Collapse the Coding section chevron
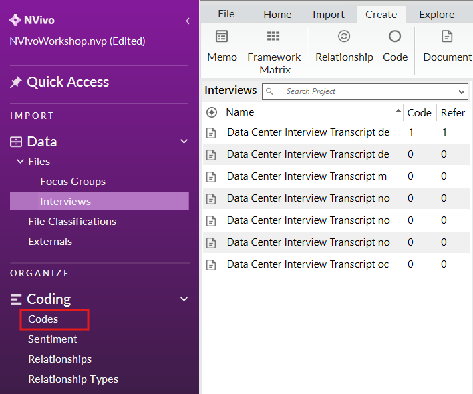Viewport: 473px width, 394px height. tap(184, 299)
